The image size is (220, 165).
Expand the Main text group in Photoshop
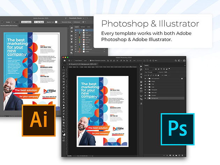tap(148, 92)
